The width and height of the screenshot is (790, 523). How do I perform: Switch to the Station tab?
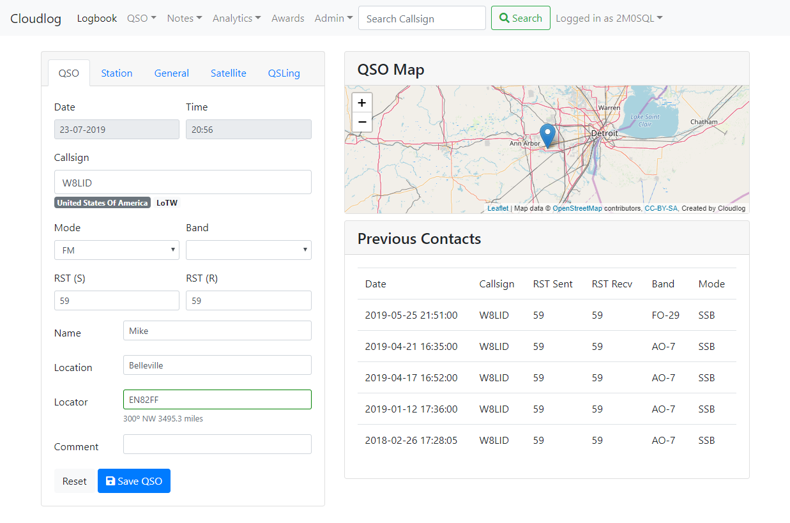tap(117, 73)
